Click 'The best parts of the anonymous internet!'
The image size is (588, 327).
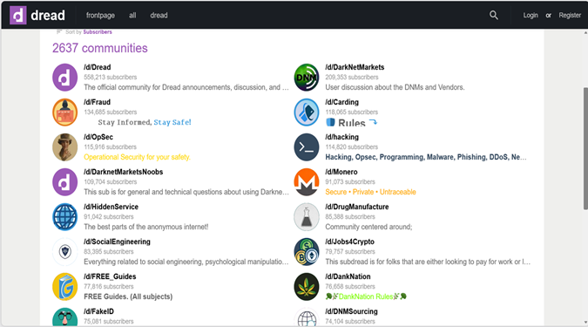pos(145,227)
